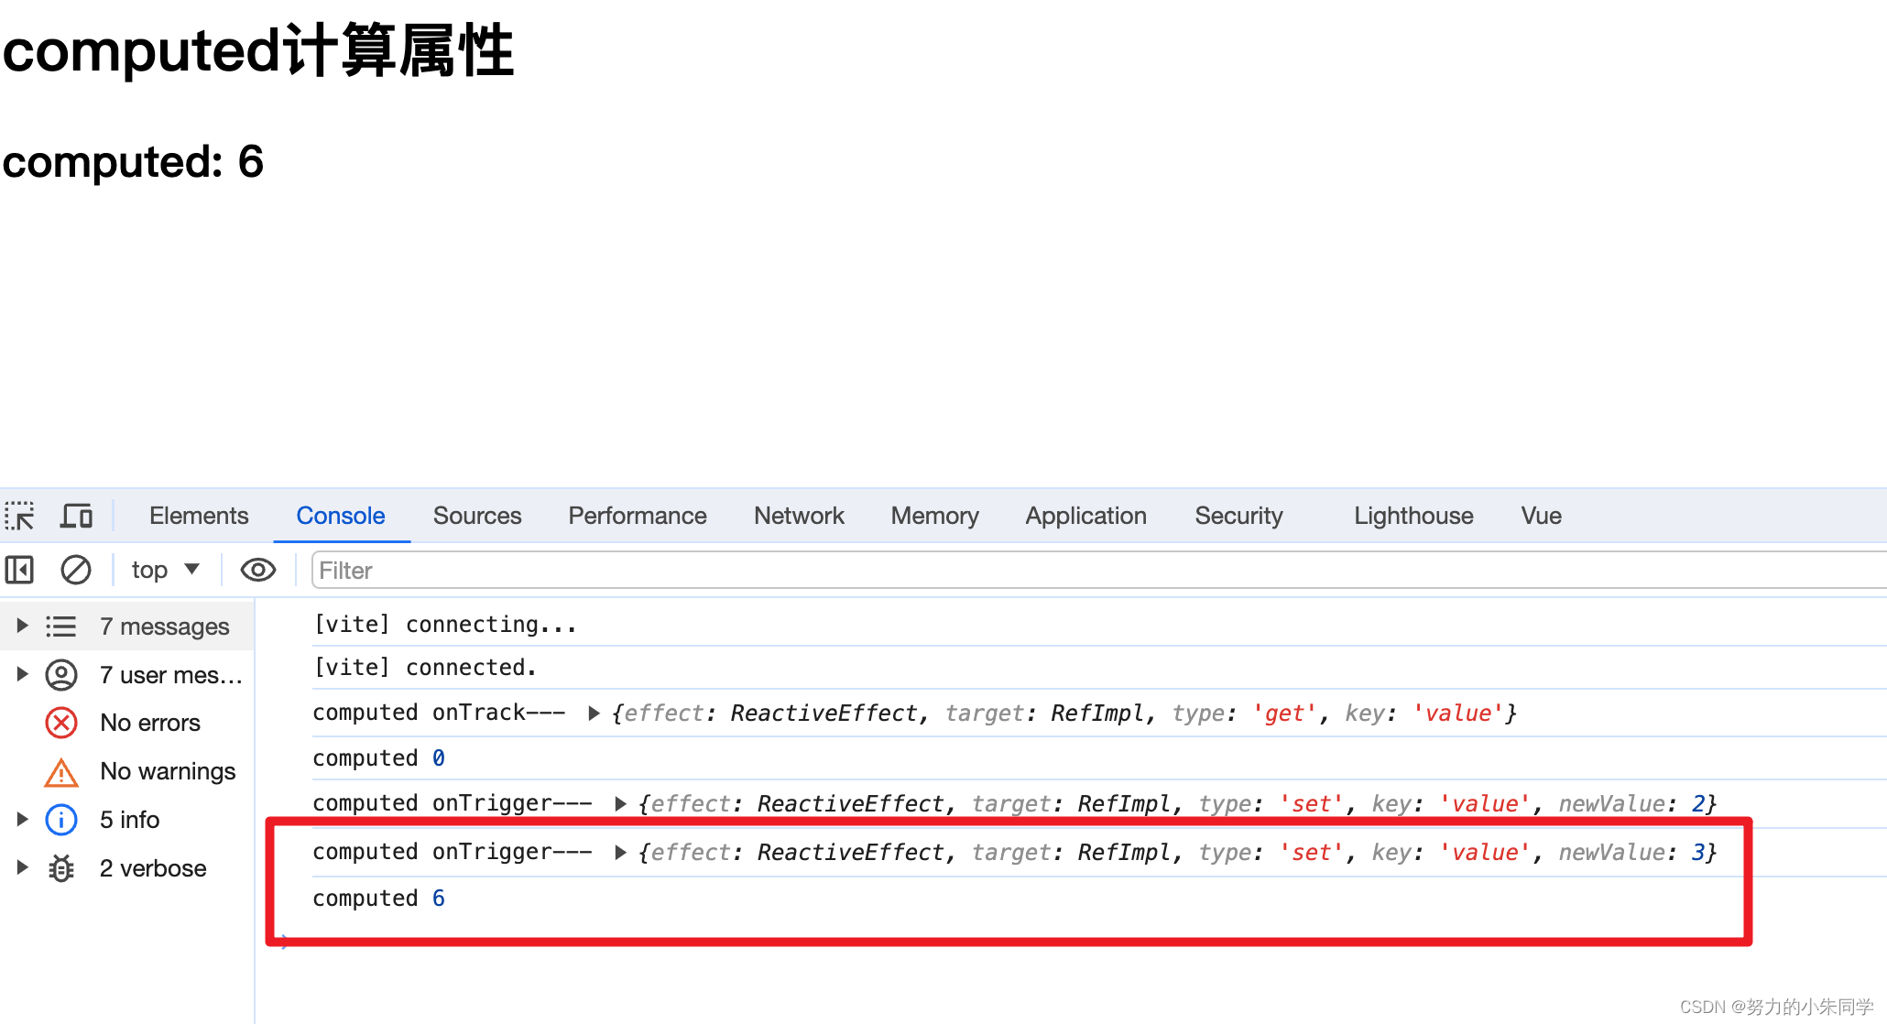Viewport: 1887px width, 1024px height.
Task: Toggle the device toolbar icon
Action: (x=76, y=516)
